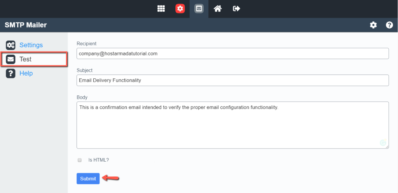The image size is (398, 193).
Task: Click the Is HTML? label text
Action: pos(98,160)
